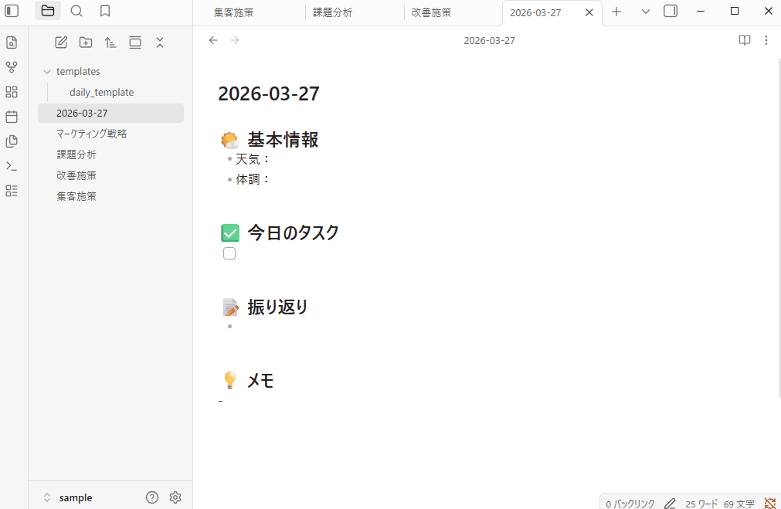Open the calendar panel in the left dock

(x=12, y=116)
